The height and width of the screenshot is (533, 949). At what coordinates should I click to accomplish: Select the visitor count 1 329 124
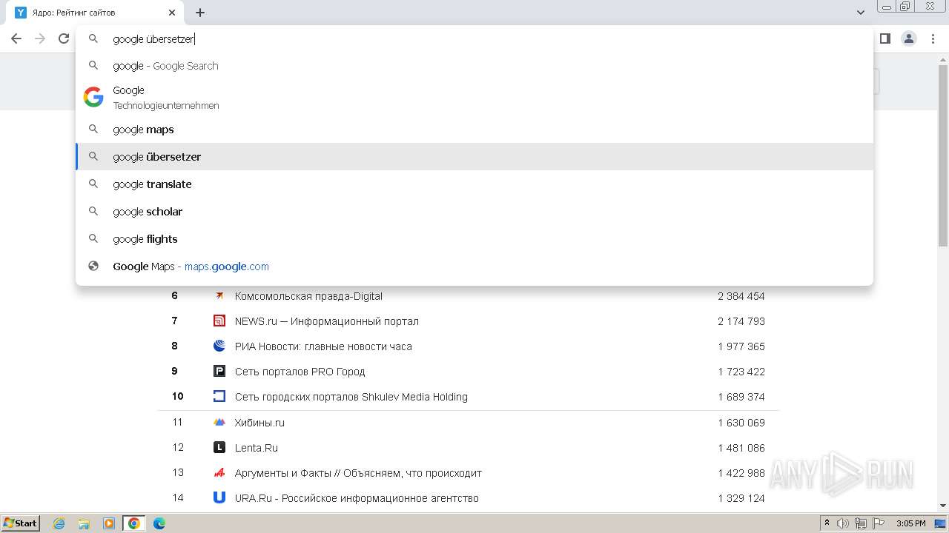(x=741, y=498)
